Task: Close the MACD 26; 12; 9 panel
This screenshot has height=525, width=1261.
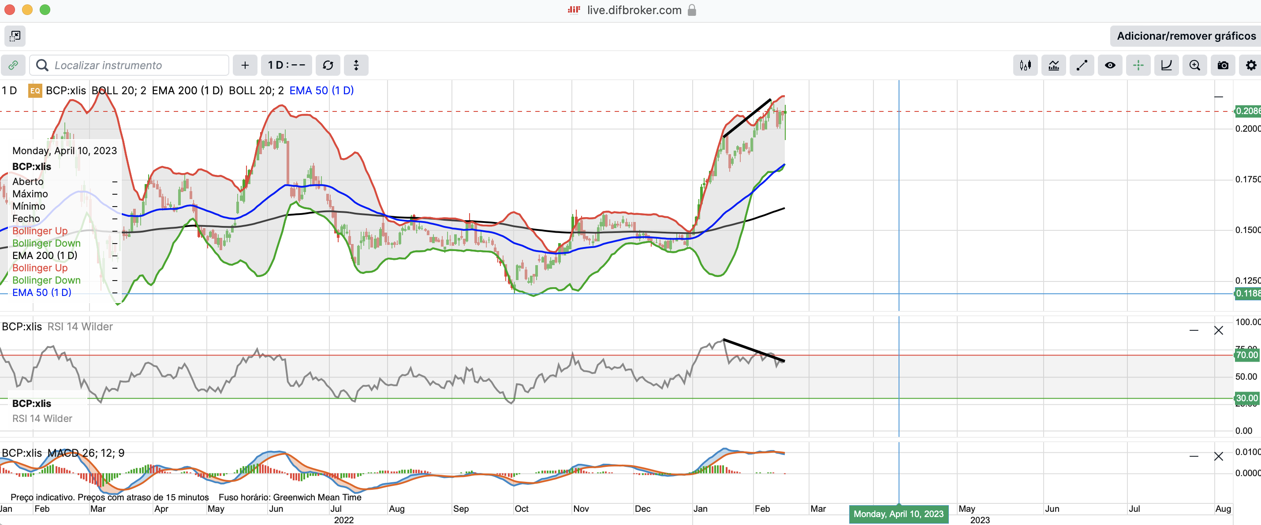Action: click(1218, 456)
